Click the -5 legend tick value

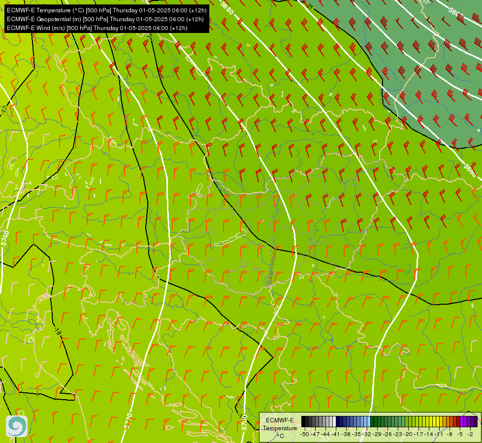pos(460,434)
